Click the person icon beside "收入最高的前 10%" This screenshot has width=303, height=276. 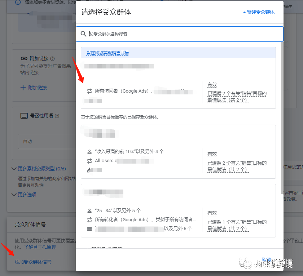tap(89, 152)
